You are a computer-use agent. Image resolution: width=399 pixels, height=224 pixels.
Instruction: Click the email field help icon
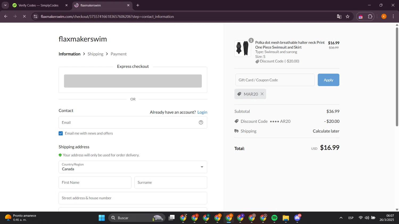click(201, 122)
